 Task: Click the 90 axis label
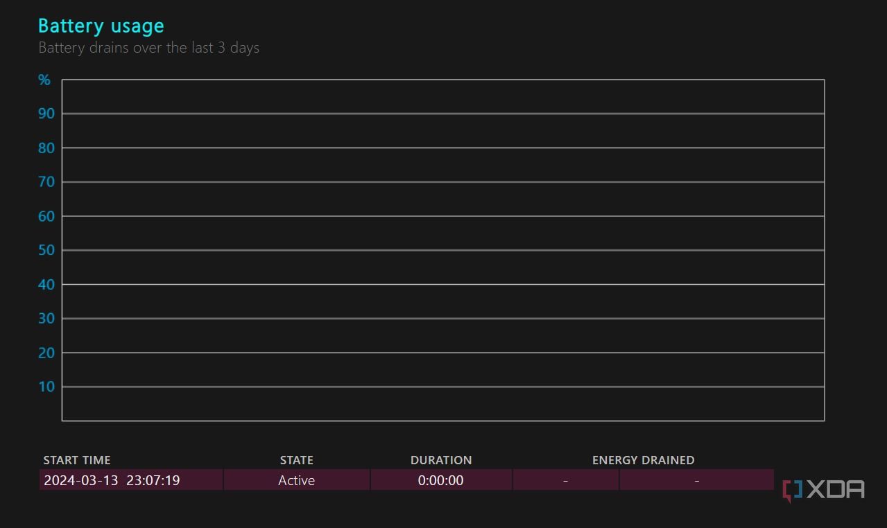[46, 114]
